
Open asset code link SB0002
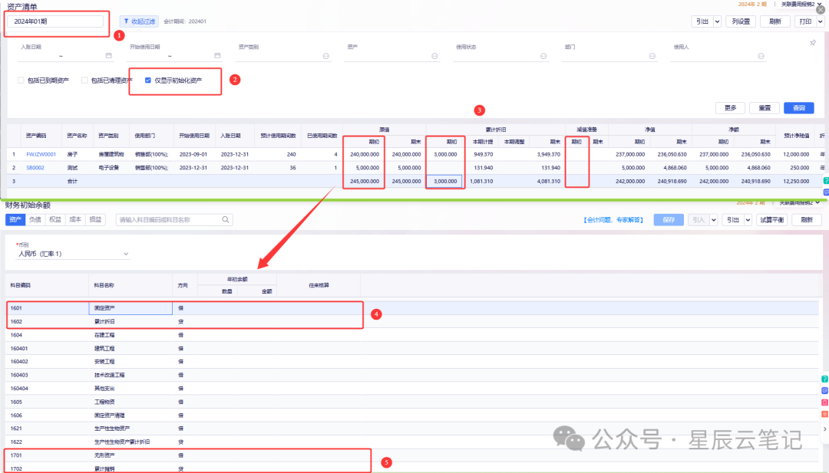pyautogui.click(x=35, y=168)
